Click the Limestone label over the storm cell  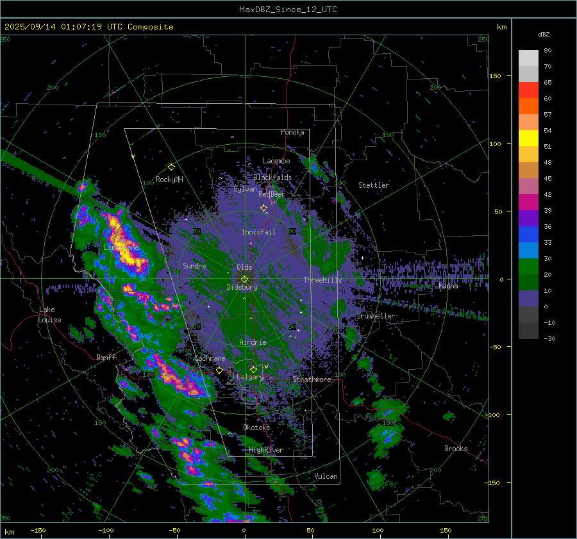tap(121, 247)
